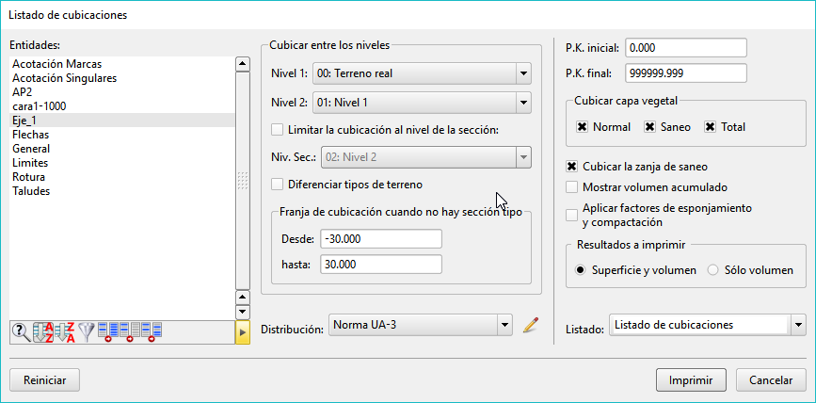This screenshot has height=403, width=816.
Task: Click the Imprimir button
Action: (x=691, y=380)
